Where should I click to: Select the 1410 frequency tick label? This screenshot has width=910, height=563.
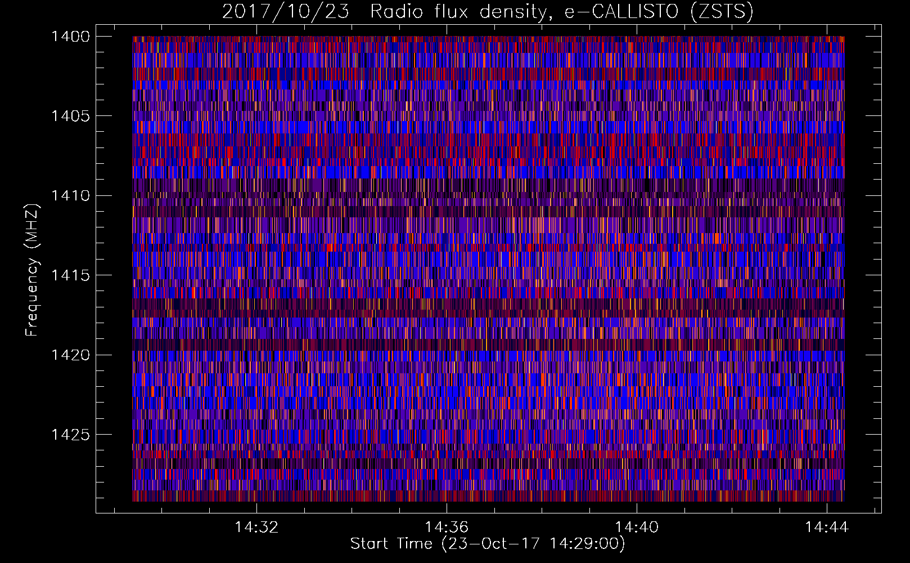pyautogui.click(x=70, y=196)
